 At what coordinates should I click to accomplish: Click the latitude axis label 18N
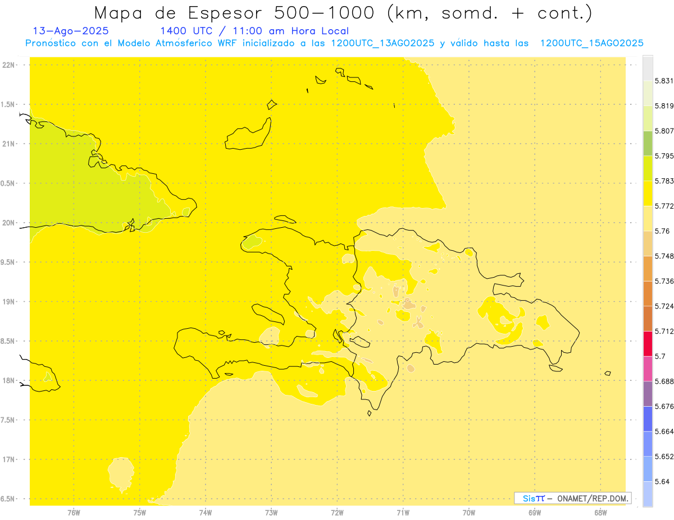coord(8,380)
